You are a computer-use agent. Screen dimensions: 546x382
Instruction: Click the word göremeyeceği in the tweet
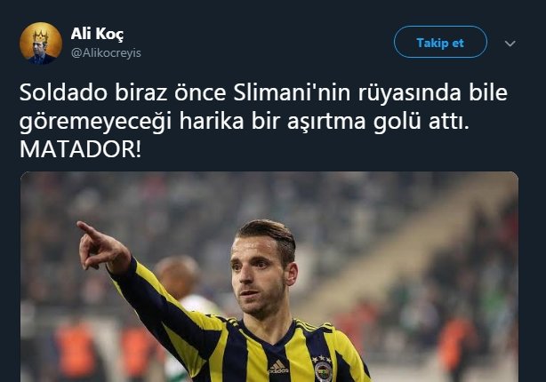point(95,123)
